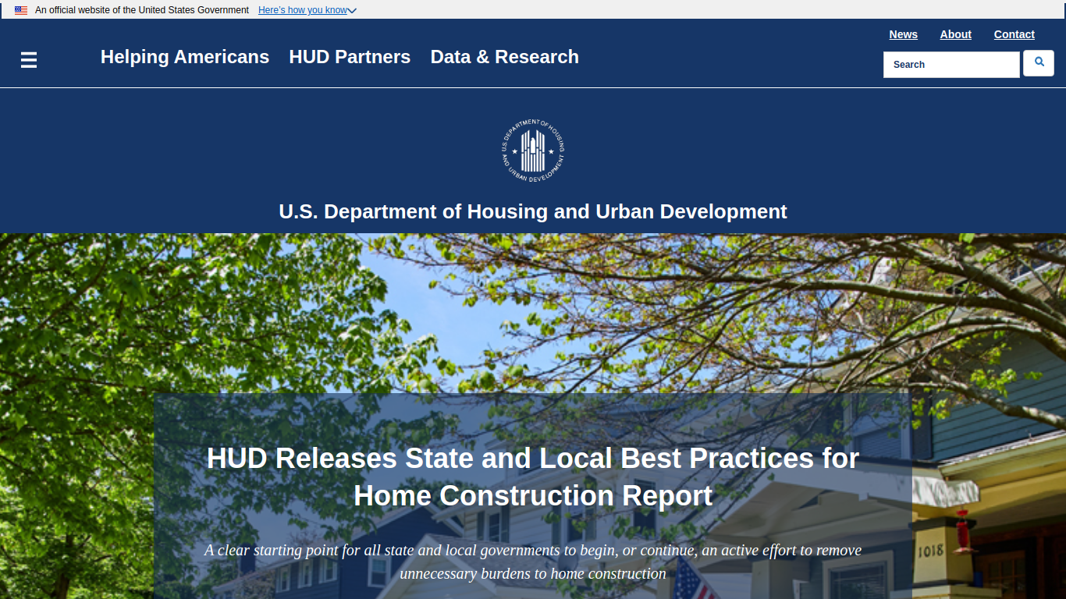Click "An official website of the United States Government" text
1066x599 pixels.
[142, 10]
